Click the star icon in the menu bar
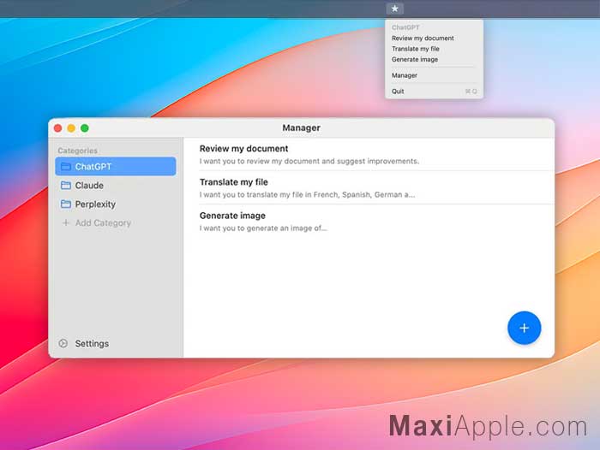 (x=394, y=9)
